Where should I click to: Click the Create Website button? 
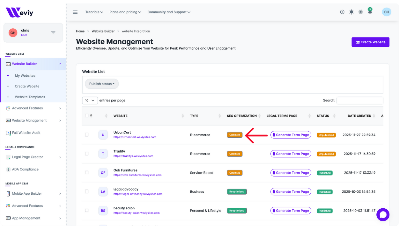pyautogui.click(x=370, y=42)
